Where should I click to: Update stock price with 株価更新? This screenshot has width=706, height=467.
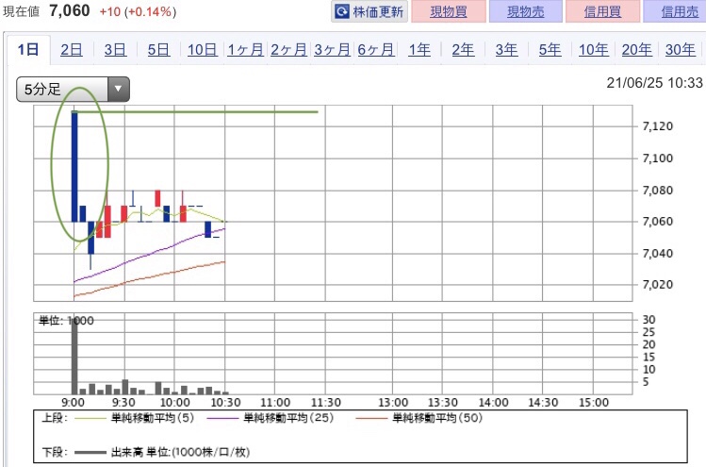[369, 11]
